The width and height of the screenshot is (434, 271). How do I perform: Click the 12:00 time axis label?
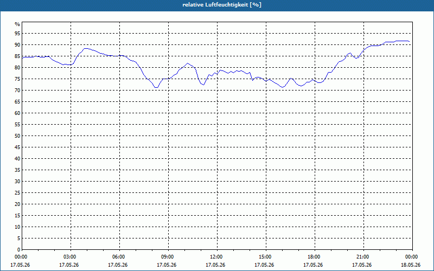point(218,257)
